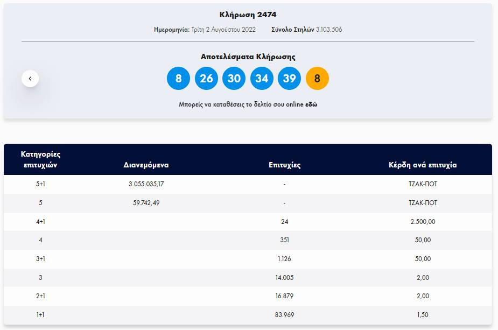The height and width of the screenshot is (330, 498).
Task: Click the ball showing number 30
Action: click(x=234, y=79)
